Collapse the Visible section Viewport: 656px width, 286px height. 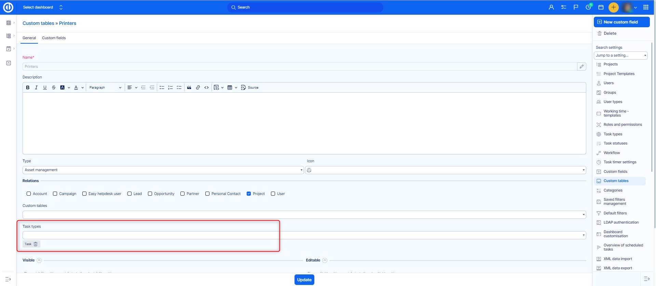39,260
